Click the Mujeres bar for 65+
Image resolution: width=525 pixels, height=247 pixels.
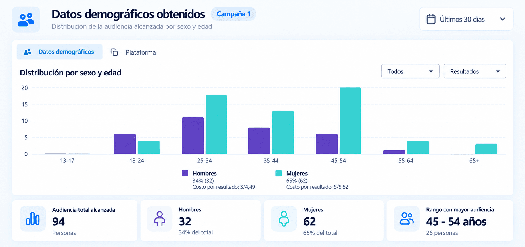(486, 149)
